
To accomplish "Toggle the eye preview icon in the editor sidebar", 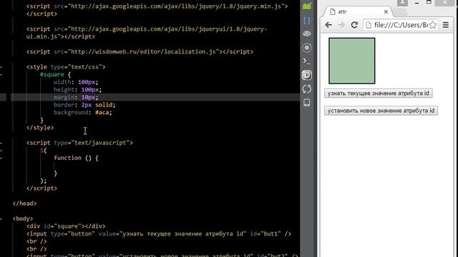I will pos(307,34).
